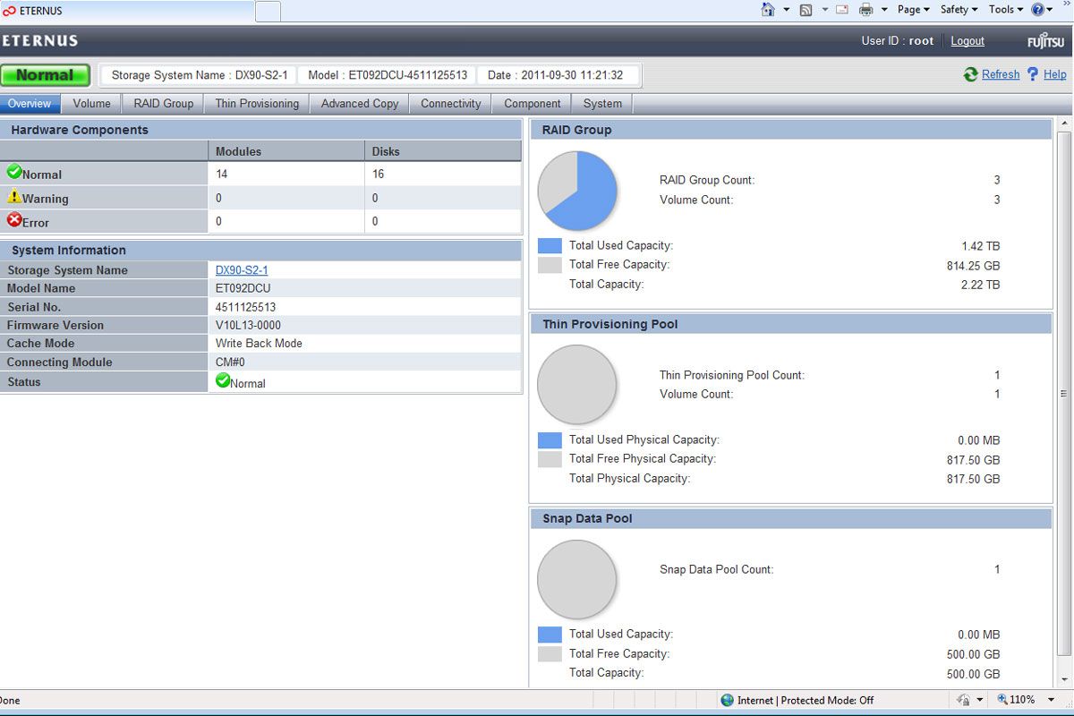1074x716 pixels.
Task: Open the Page menu
Action: (x=913, y=10)
